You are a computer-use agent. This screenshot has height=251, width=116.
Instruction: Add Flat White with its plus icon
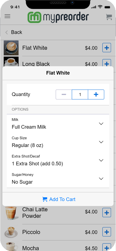click(107, 48)
